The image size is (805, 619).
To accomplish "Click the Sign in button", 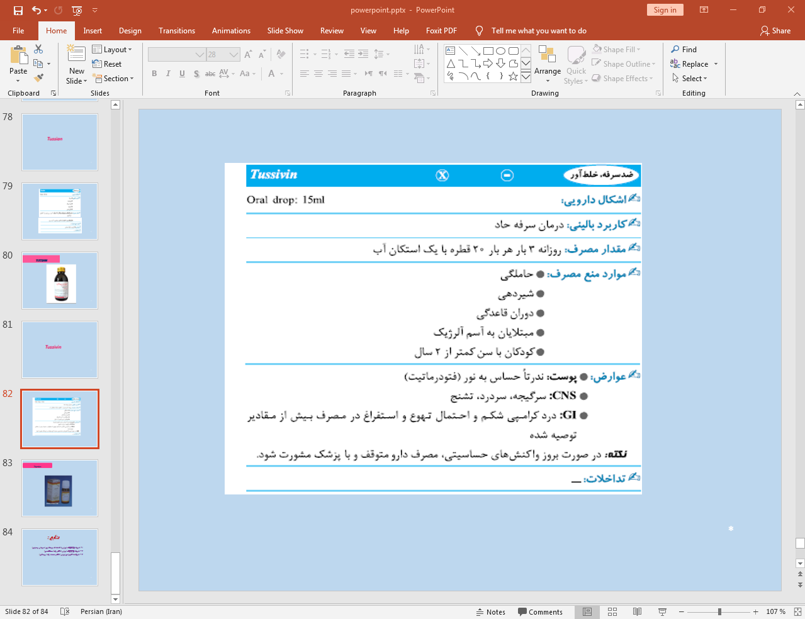I will pyautogui.click(x=665, y=10).
